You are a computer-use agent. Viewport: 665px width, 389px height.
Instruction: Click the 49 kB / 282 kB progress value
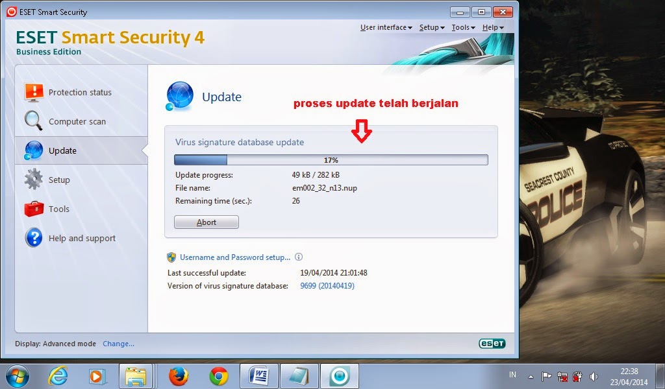[x=316, y=175]
